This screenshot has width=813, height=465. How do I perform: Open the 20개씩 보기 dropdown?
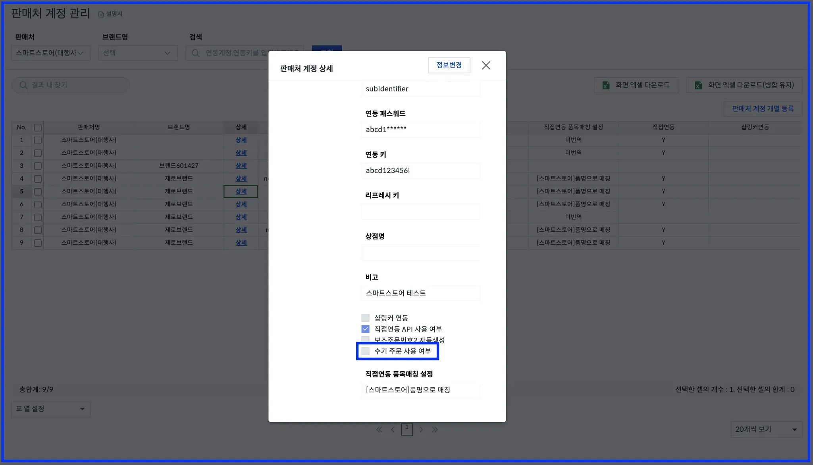click(x=766, y=429)
